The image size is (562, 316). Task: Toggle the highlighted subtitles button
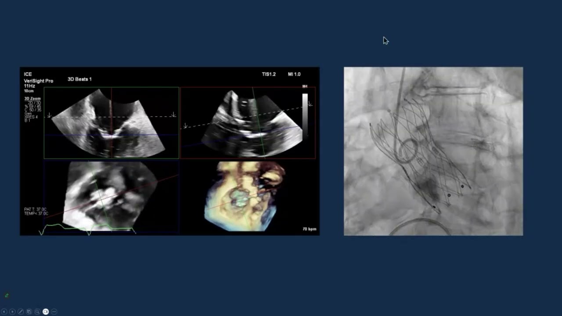coord(46,312)
